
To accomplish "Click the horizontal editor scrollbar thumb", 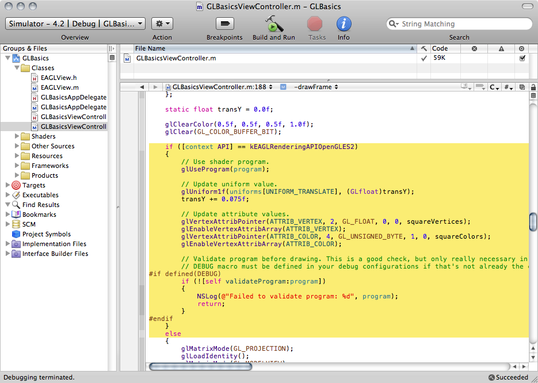I will 201,366.
